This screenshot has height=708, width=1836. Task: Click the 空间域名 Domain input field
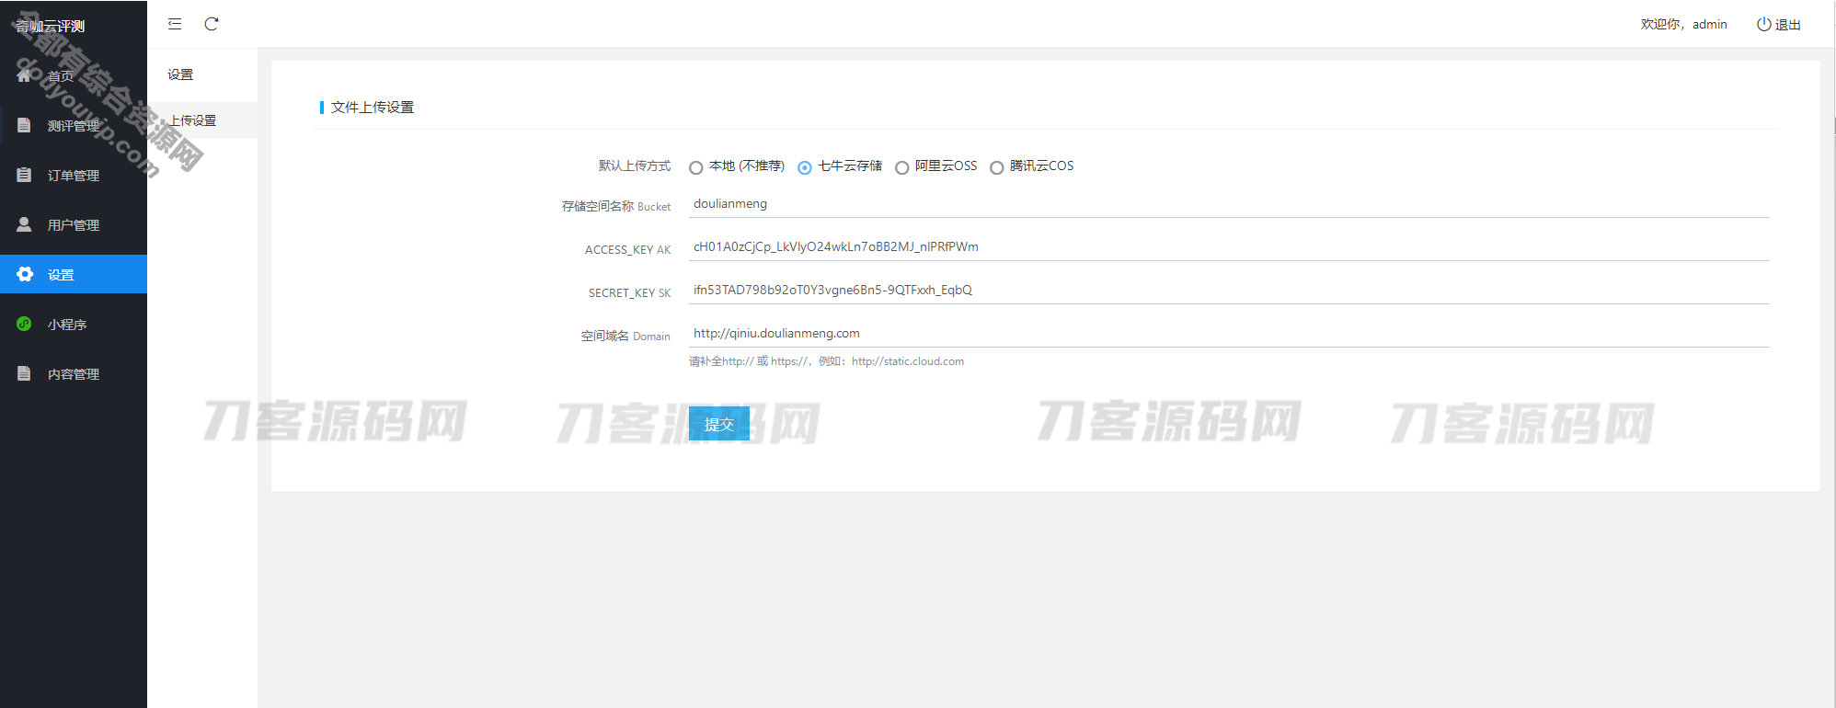click(x=1229, y=334)
